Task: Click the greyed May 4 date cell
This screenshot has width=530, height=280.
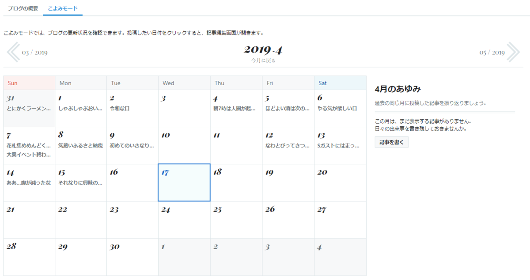Action: click(340, 257)
